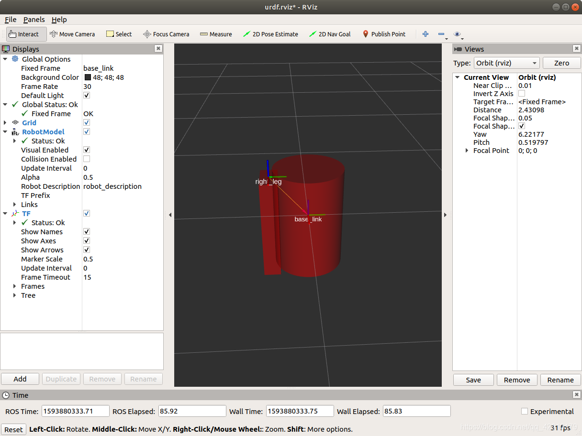Enable the Collision Enabled checkbox

(87, 159)
